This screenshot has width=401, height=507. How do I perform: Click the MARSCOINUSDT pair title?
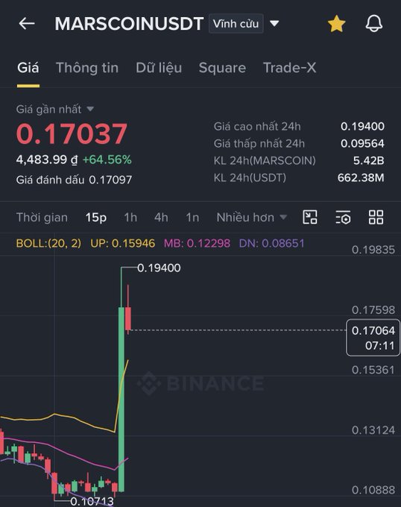pos(129,24)
